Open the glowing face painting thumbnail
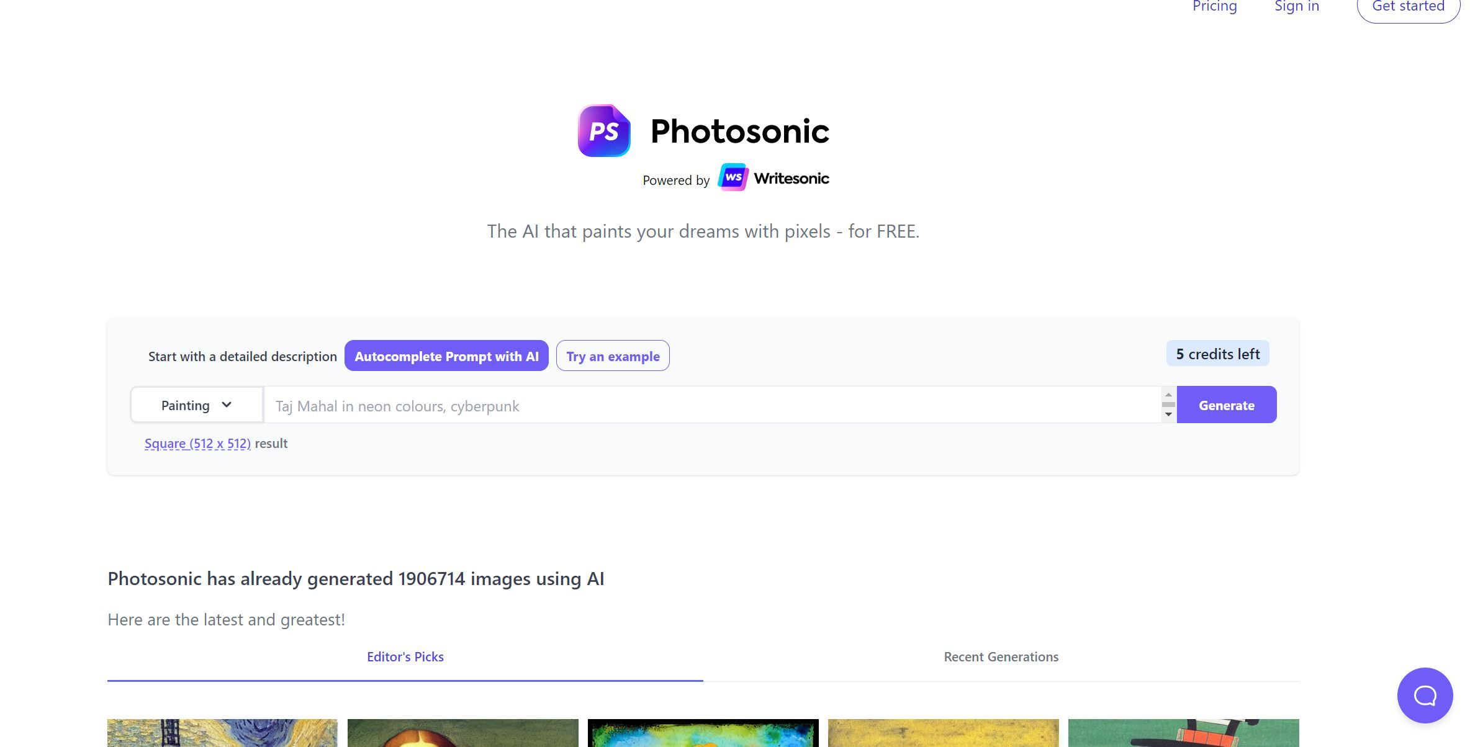The image size is (1470, 747). [x=462, y=735]
